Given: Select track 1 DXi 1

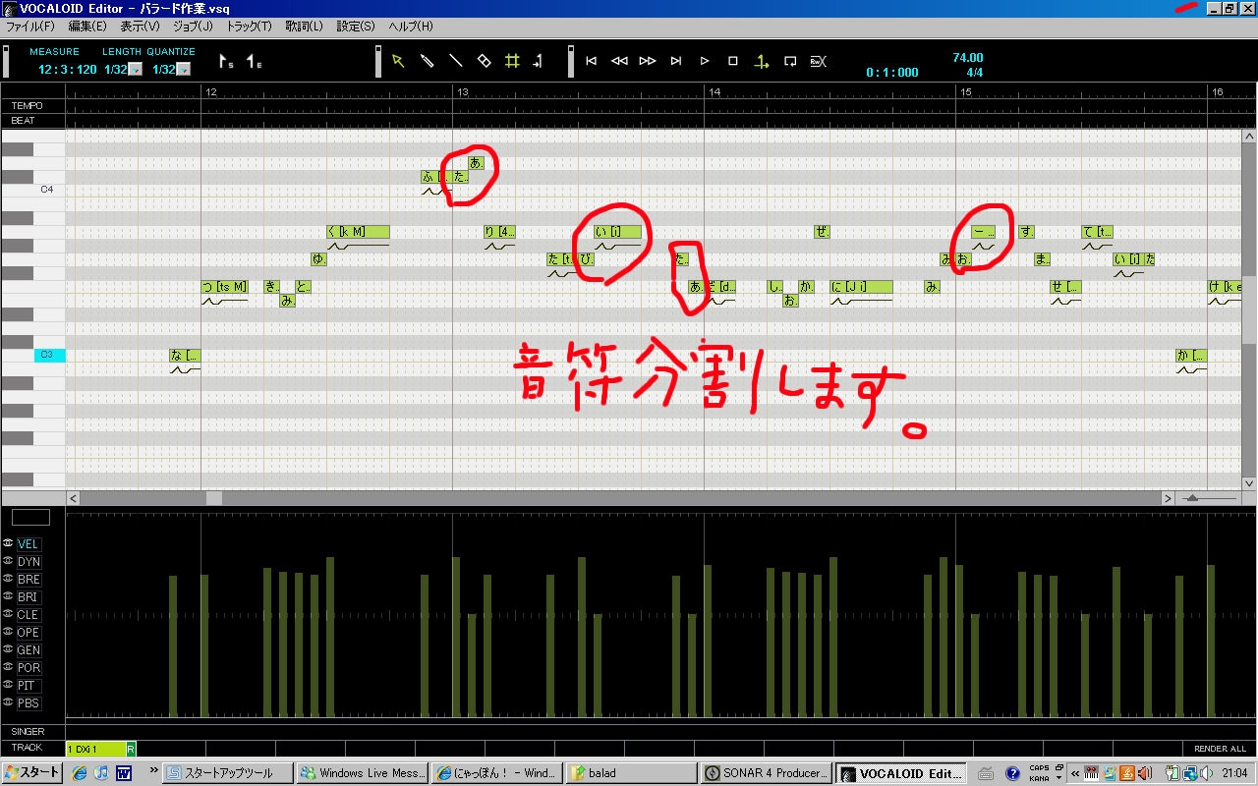Looking at the screenshot, I should (95, 749).
